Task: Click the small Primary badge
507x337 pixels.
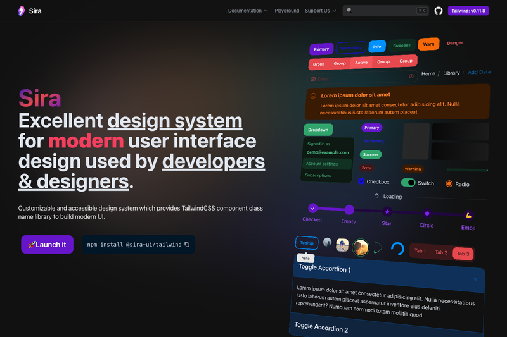Action: [x=372, y=128]
